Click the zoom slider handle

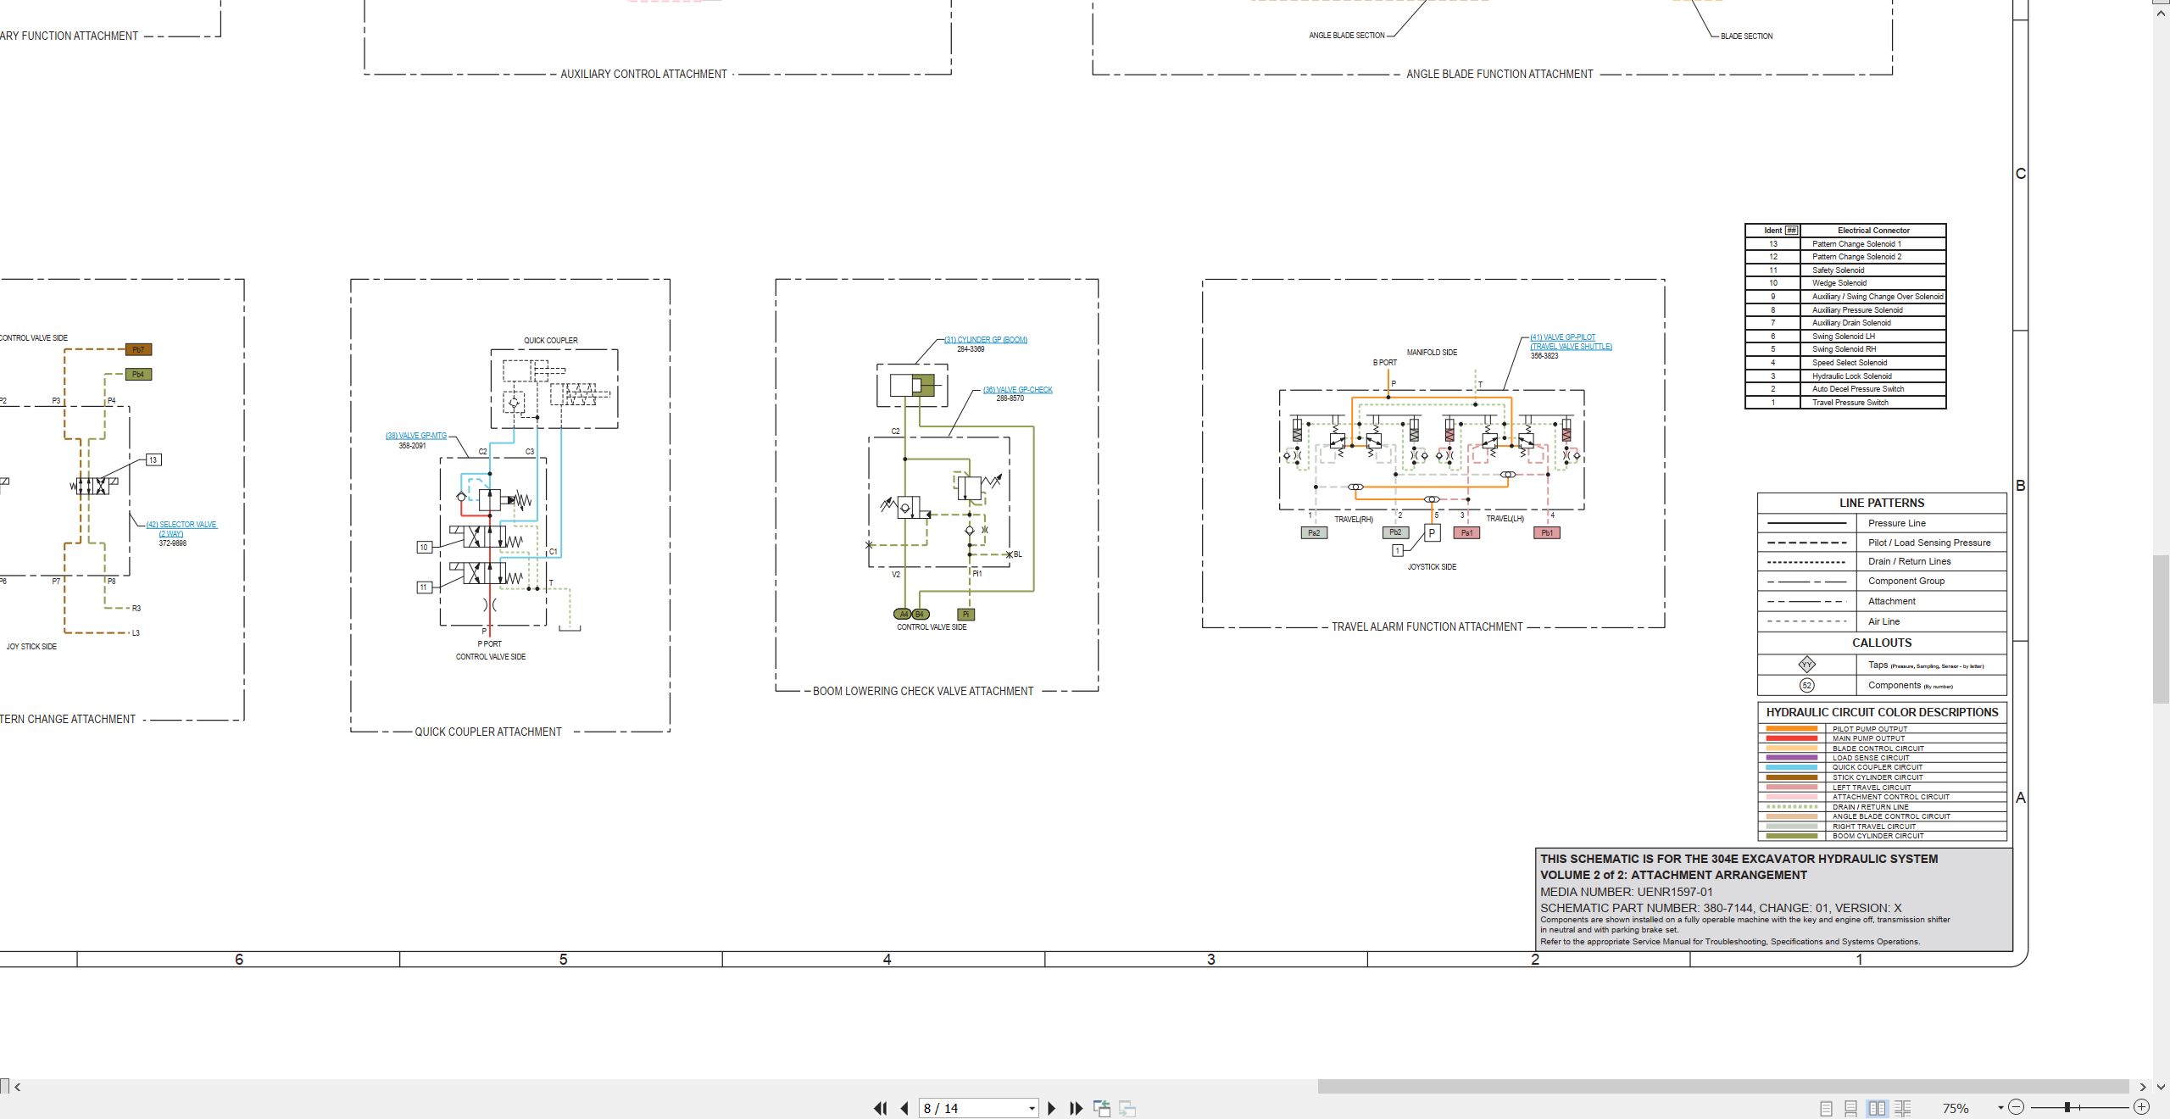2067,1107
